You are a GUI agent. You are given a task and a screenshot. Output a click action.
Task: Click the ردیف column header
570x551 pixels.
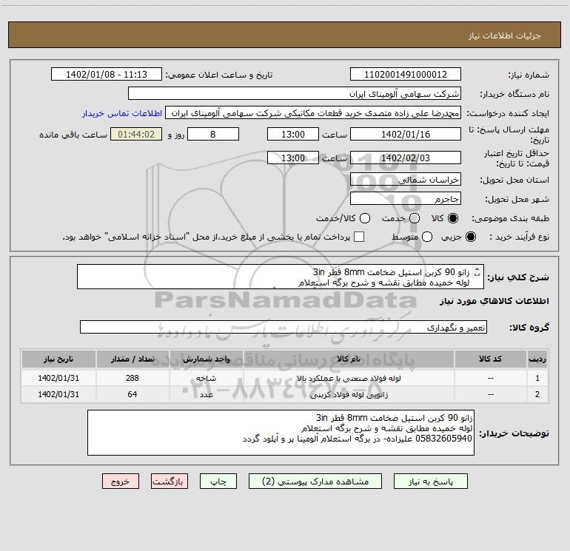[537, 359]
